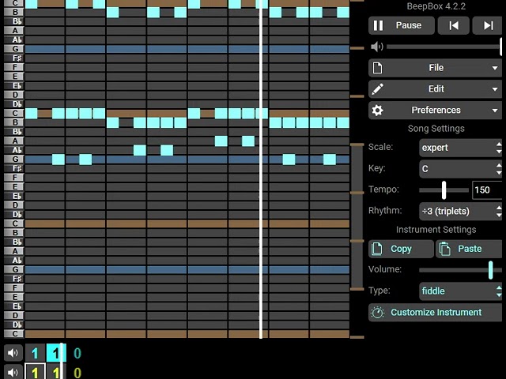Open the File menu
The height and width of the screenshot is (379, 506).
435,68
